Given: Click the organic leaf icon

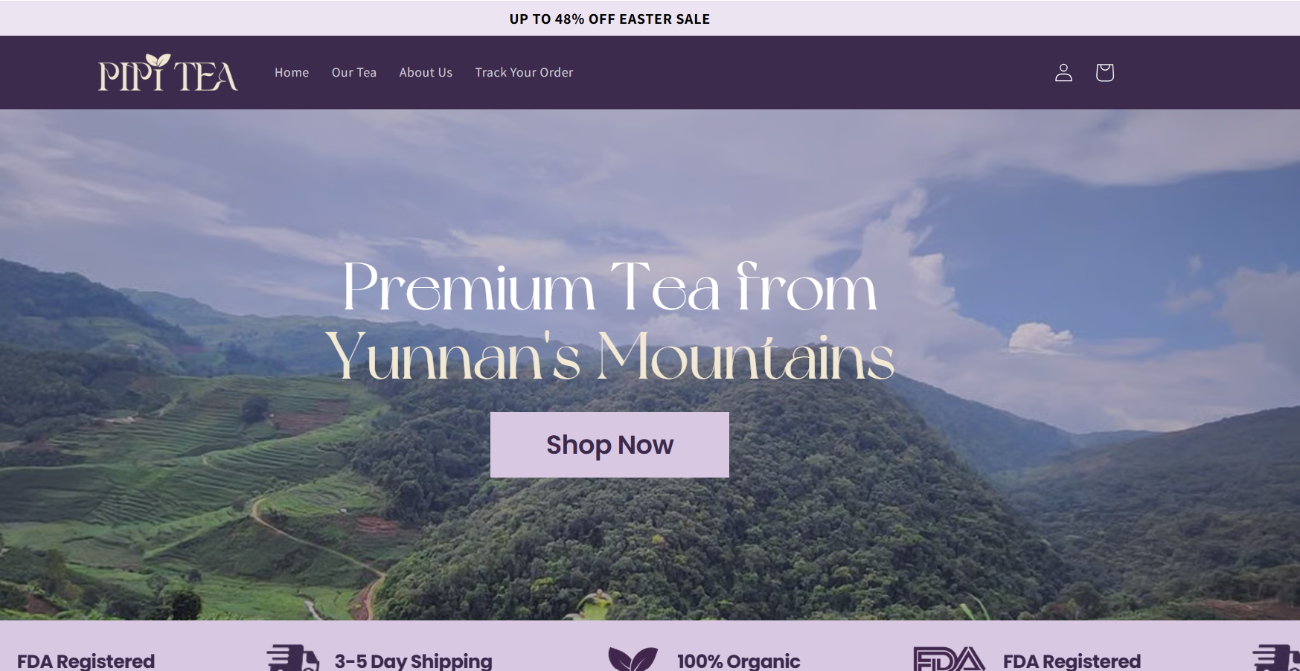Looking at the screenshot, I should point(633,659).
